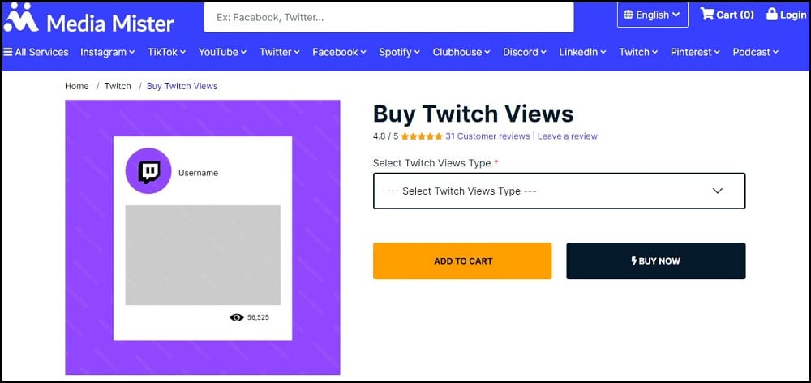
Task: Click the purple Twitch product image
Action: [x=203, y=237]
